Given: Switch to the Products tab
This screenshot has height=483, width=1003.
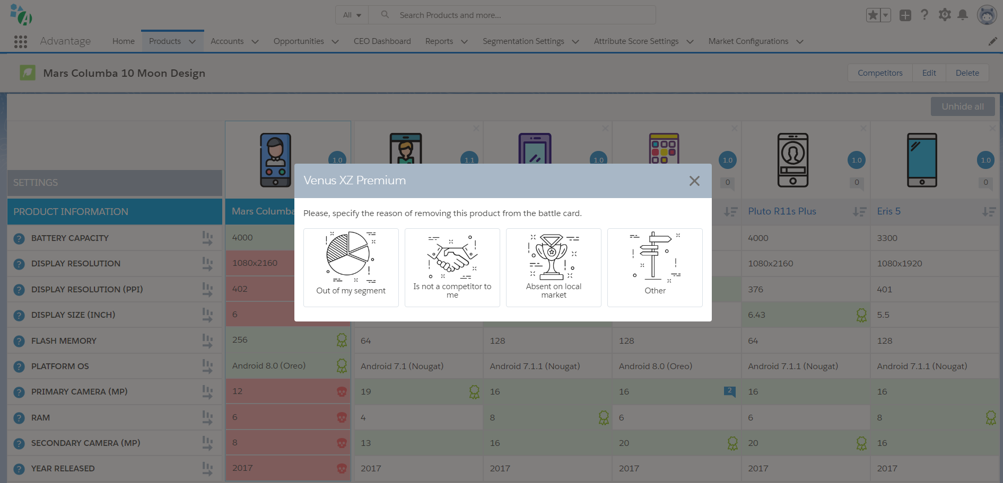Looking at the screenshot, I should point(165,41).
